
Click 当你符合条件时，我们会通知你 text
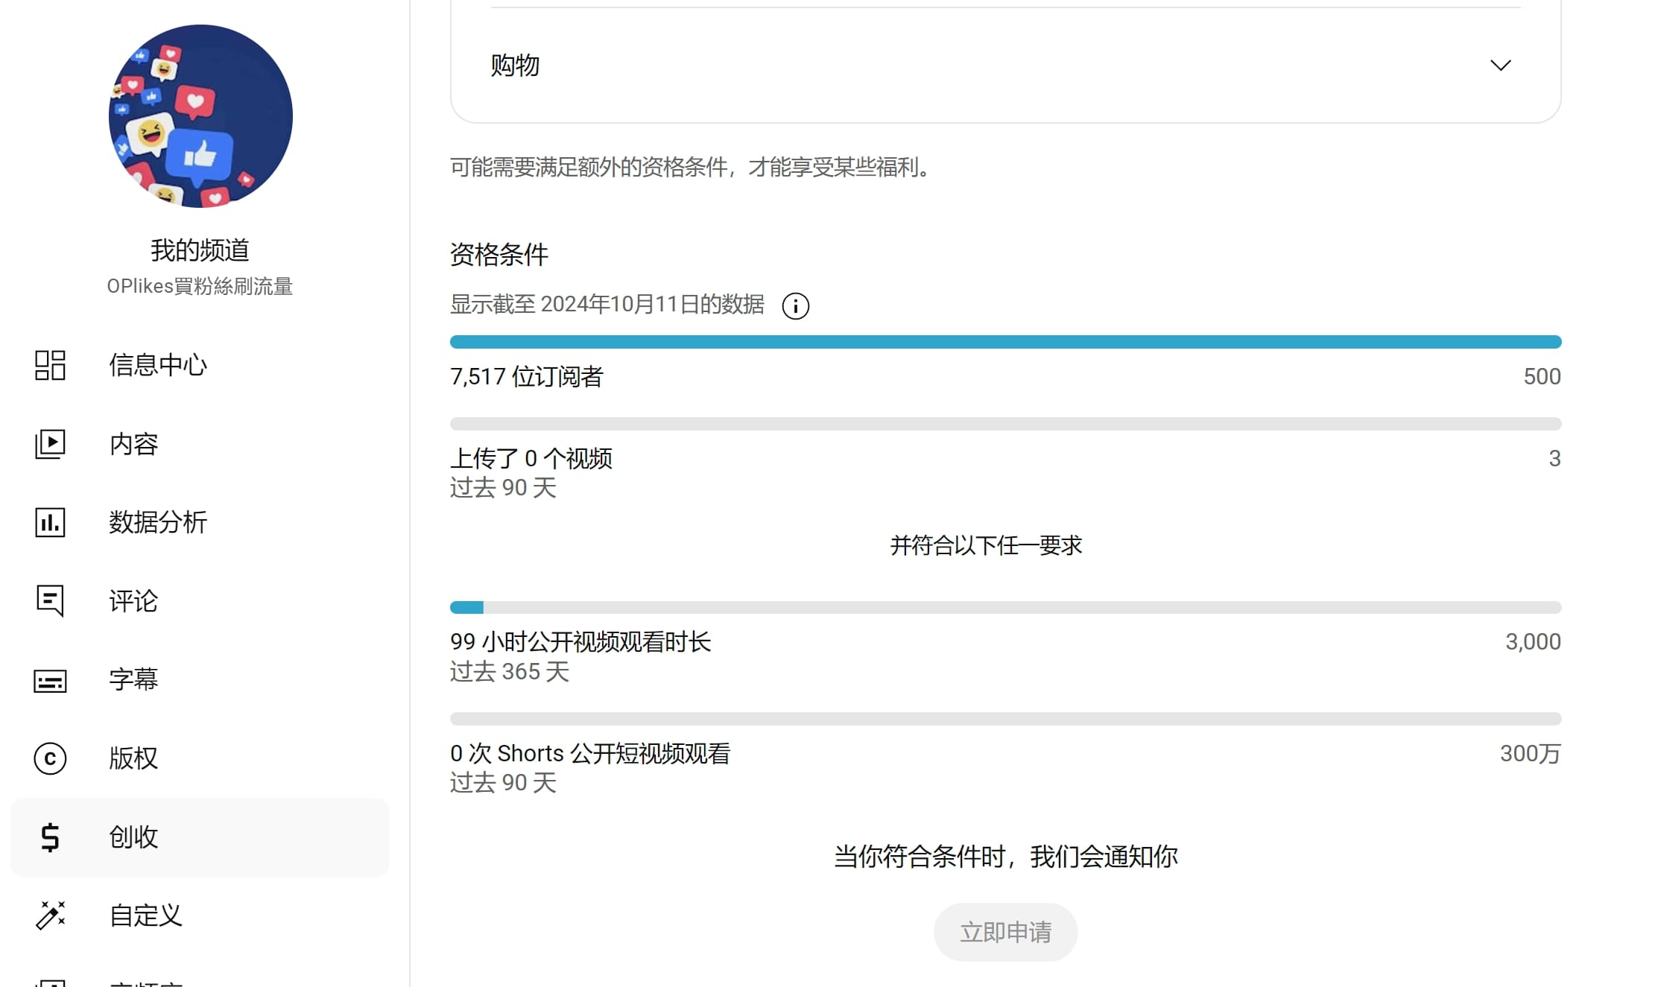[1005, 857]
